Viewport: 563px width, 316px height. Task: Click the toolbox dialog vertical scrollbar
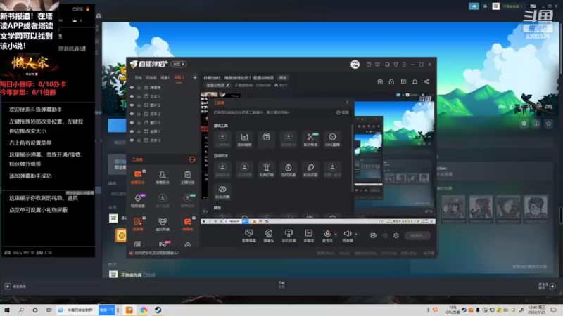353,157
